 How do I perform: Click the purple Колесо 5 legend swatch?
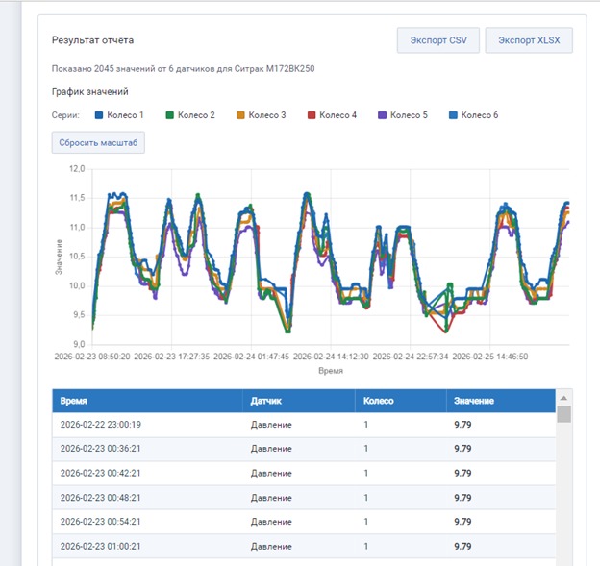383,115
